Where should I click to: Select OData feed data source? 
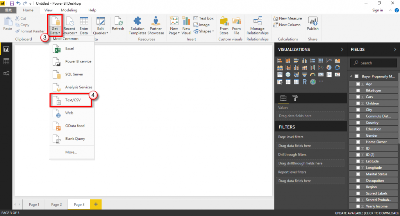click(x=72, y=126)
